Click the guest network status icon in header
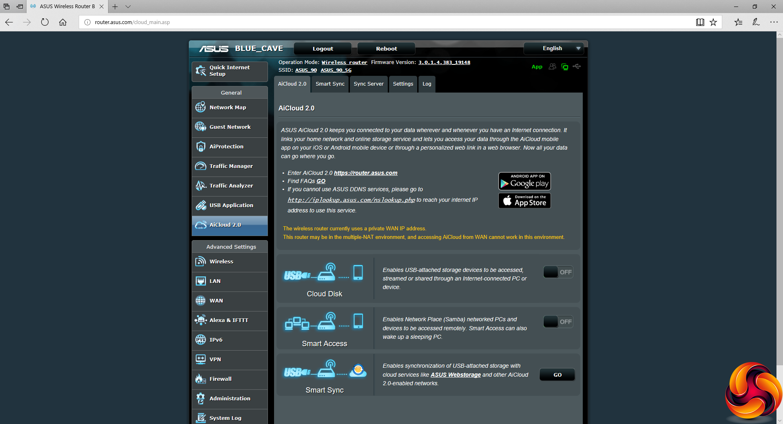The image size is (783, 424). (x=553, y=66)
